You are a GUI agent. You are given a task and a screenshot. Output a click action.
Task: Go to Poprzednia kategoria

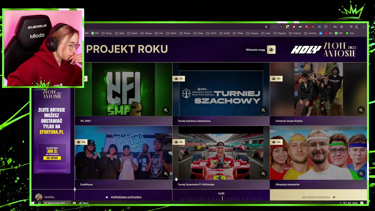123,197
